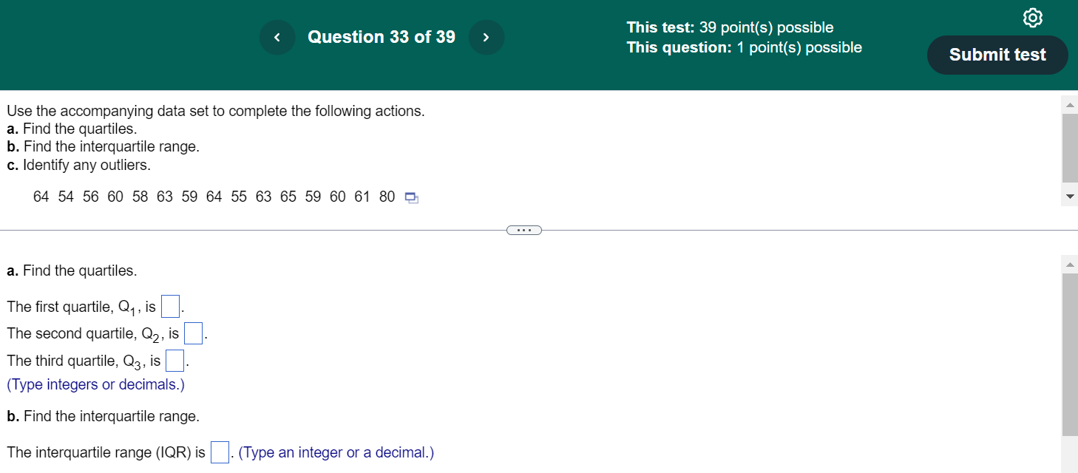Click the 'Question 33 of 39' heading

[382, 37]
